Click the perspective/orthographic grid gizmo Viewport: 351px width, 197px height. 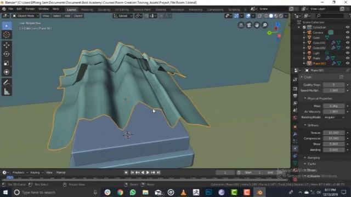pyautogui.click(x=241, y=25)
